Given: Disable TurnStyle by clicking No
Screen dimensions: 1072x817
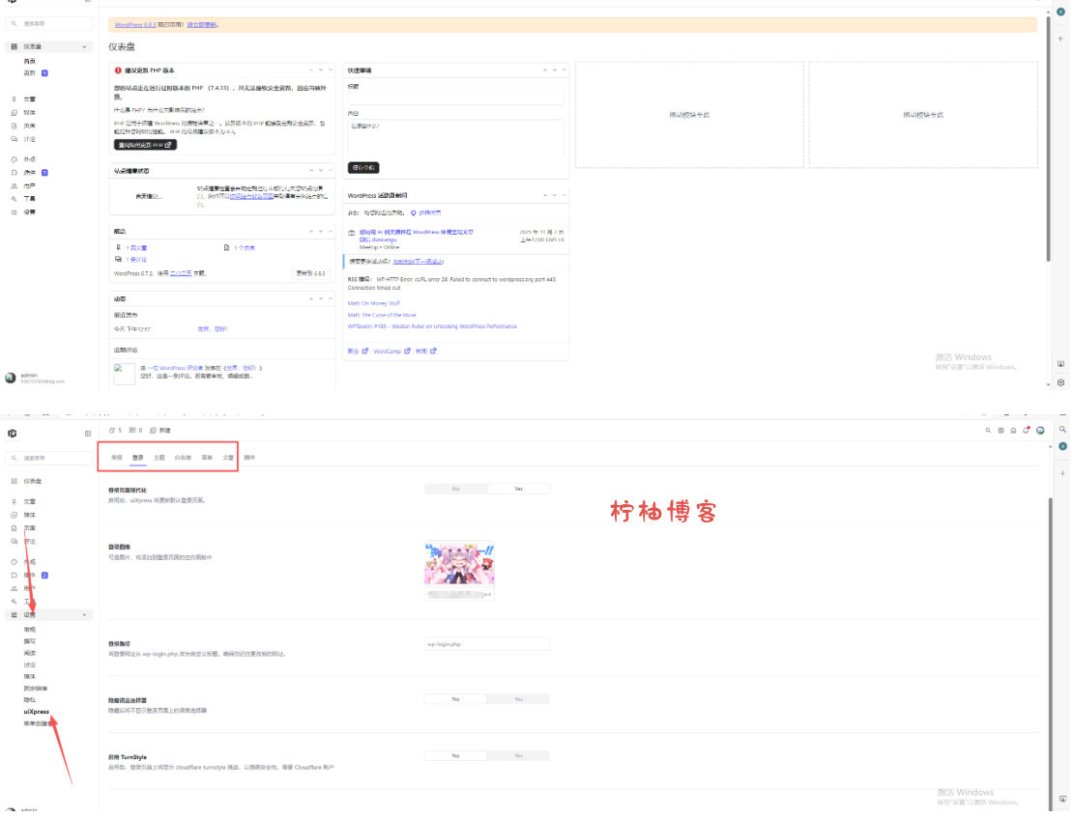Looking at the screenshot, I should [x=454, y=755].
